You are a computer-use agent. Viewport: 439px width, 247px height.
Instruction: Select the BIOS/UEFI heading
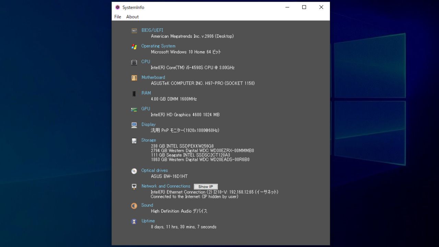152,30
